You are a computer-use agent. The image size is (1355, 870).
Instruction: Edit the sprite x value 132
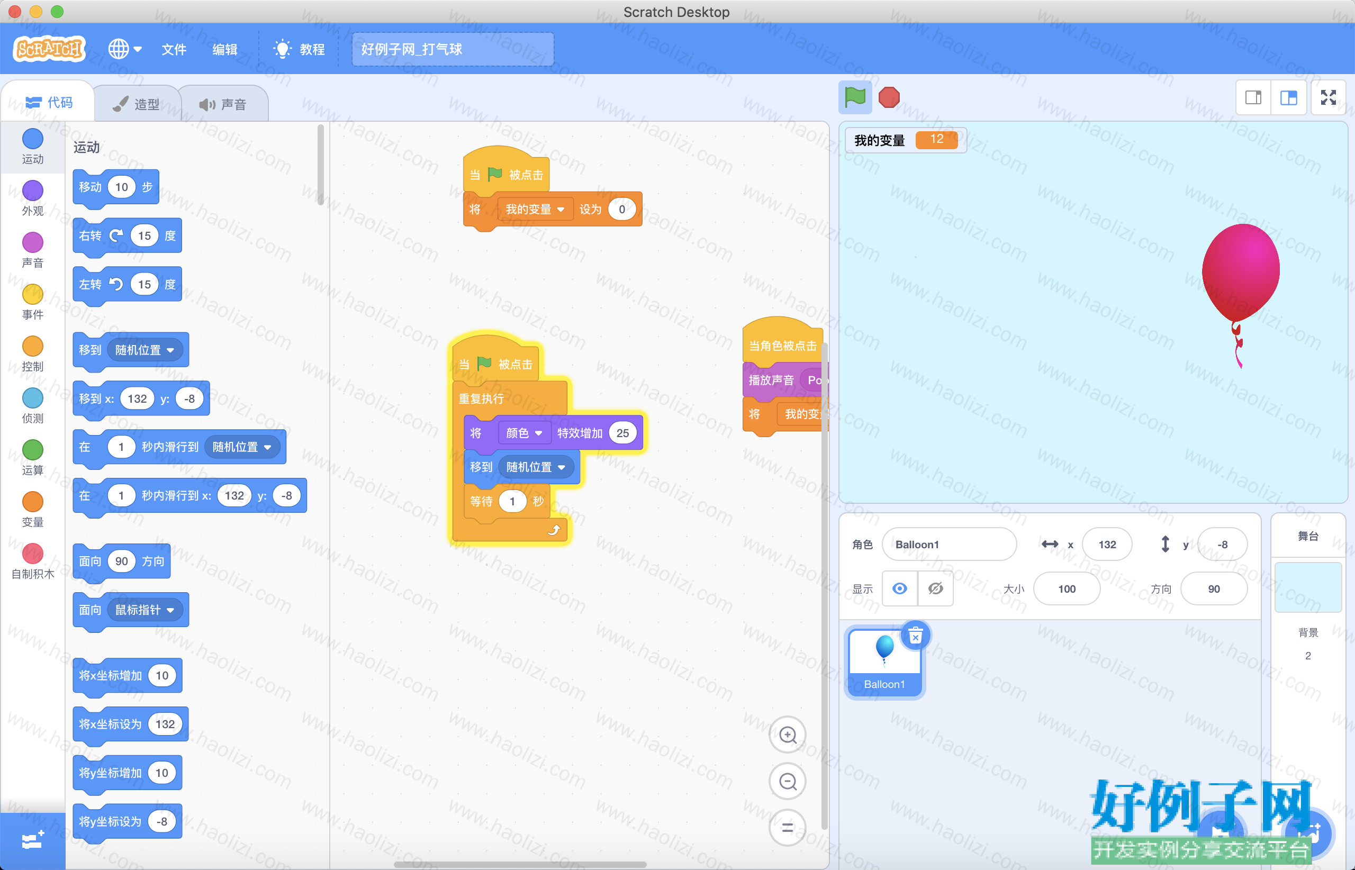click(x=1106, y=544)
